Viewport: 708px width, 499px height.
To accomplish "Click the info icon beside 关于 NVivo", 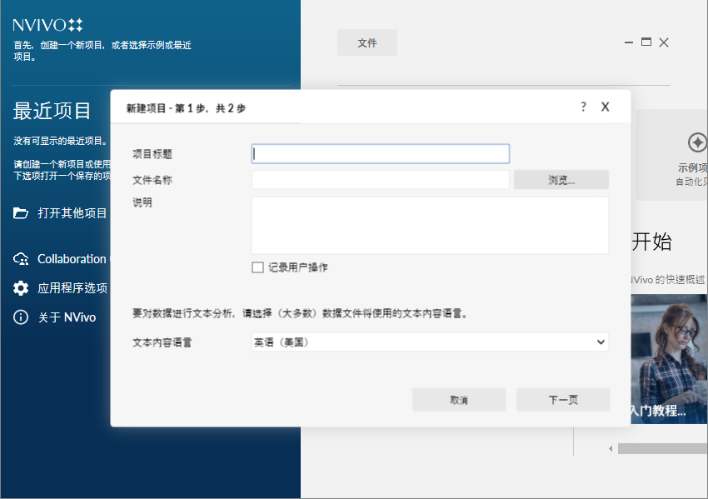I will (x=21, y=317).
